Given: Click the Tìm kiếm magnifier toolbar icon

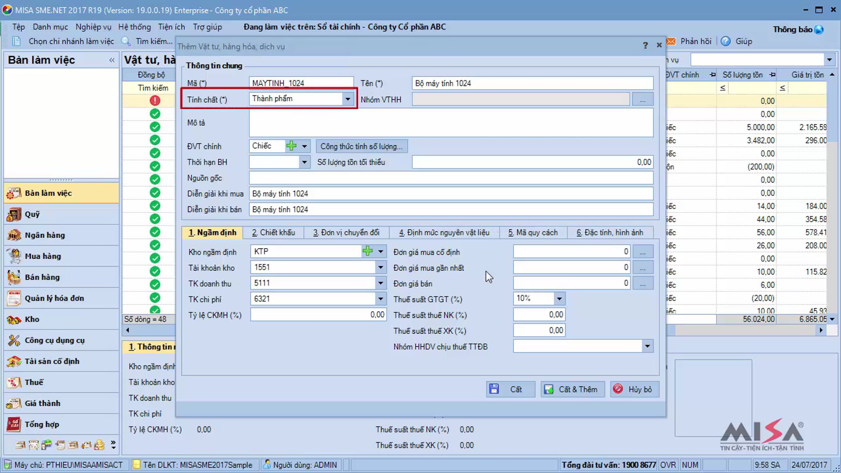Looking at the screenshot, I should (126, 41).
